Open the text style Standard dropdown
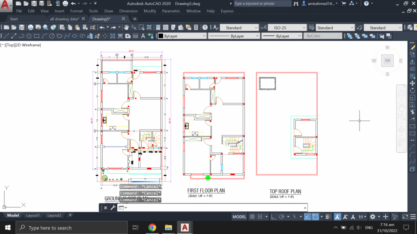This screenshot has height=234, width=417. pyautogui.click(x=239, y=28)
